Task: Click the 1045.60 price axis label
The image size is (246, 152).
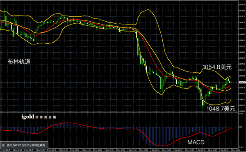Action: [242, 111]
